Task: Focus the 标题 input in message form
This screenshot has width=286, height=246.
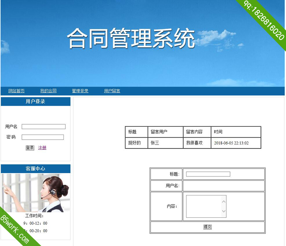Action: click(208, 174)
